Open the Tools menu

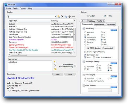(15, 8)
